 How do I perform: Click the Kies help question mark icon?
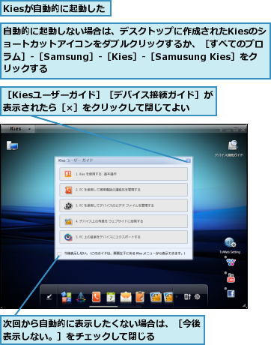click(x=221, y=129)
